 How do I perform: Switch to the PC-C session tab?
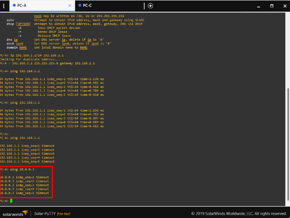88,6
